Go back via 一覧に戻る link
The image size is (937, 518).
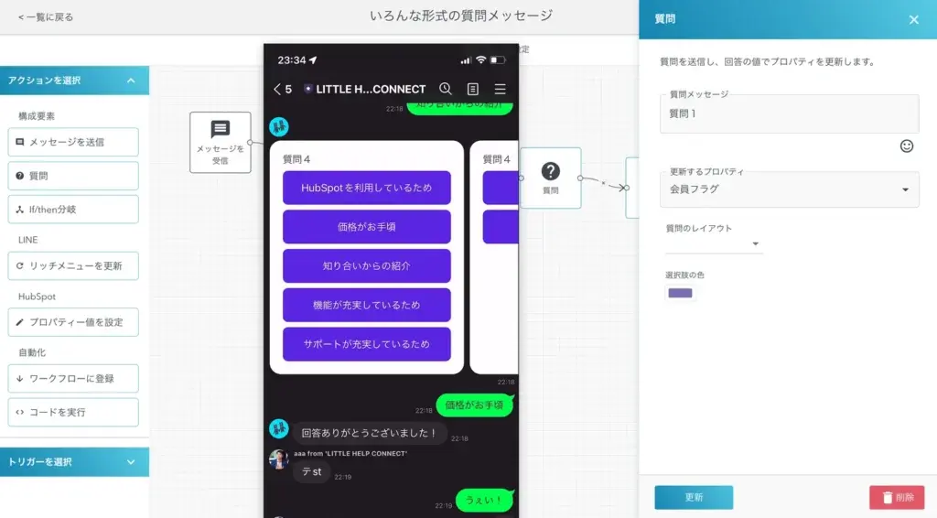pos(46,16)
